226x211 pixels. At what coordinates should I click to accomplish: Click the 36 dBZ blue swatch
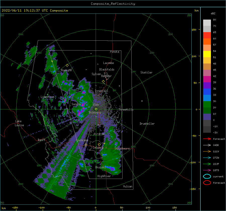(207, 92)
